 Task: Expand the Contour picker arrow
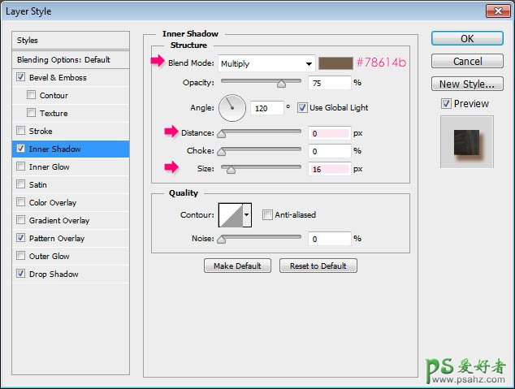tap(247, 215)
